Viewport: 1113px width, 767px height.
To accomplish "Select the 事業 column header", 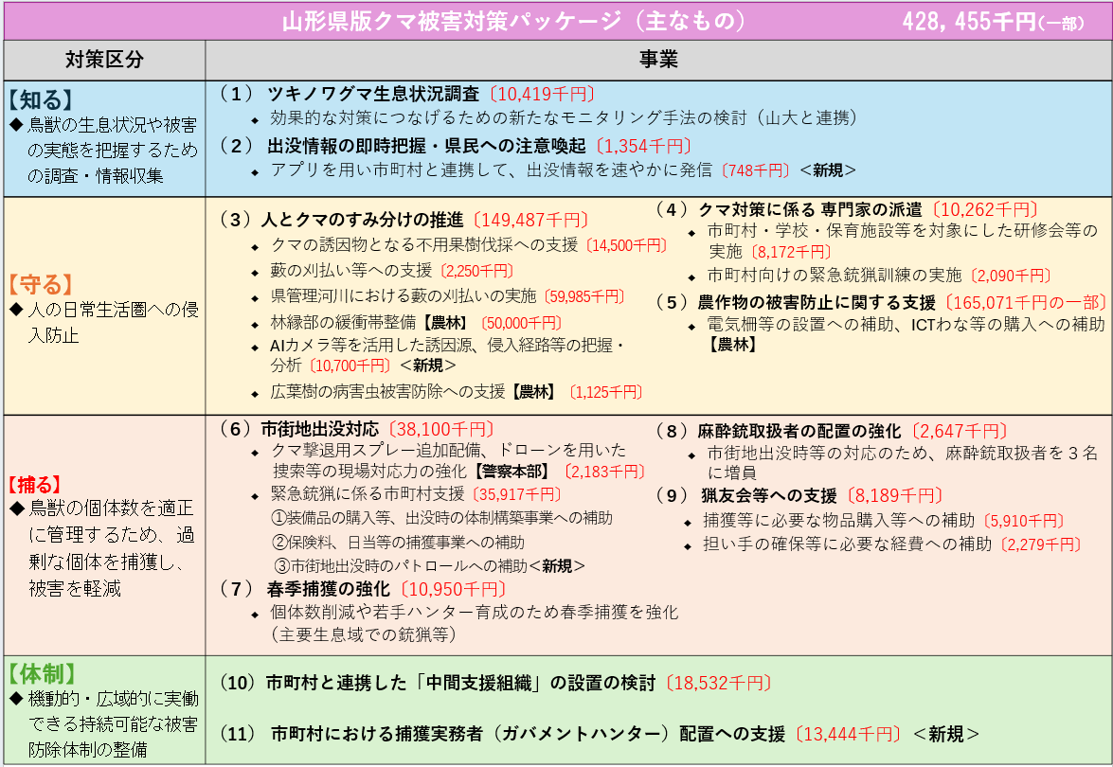I will point(658,60).
